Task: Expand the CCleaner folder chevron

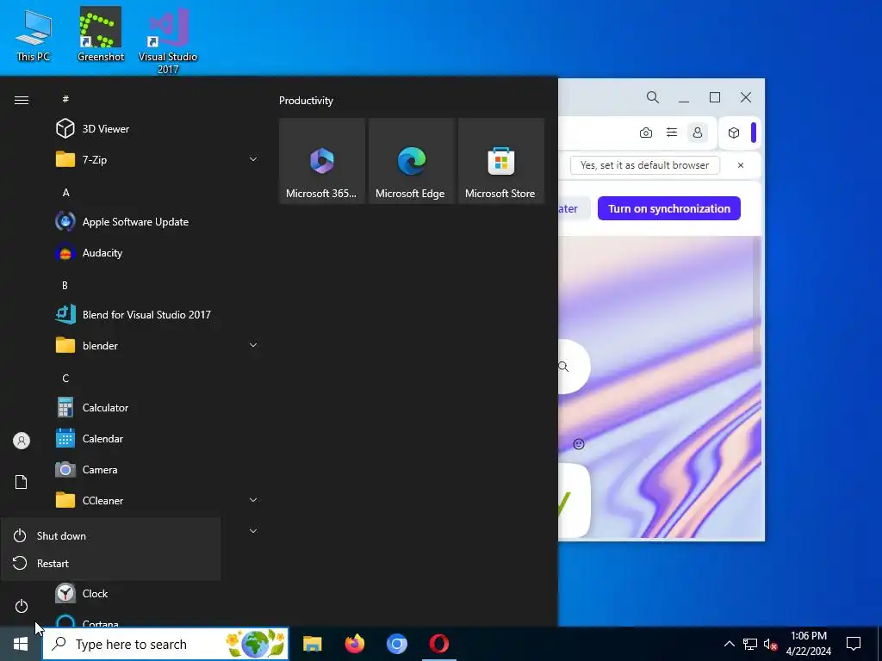Action: pyautogui.click(x=253, y=500)
